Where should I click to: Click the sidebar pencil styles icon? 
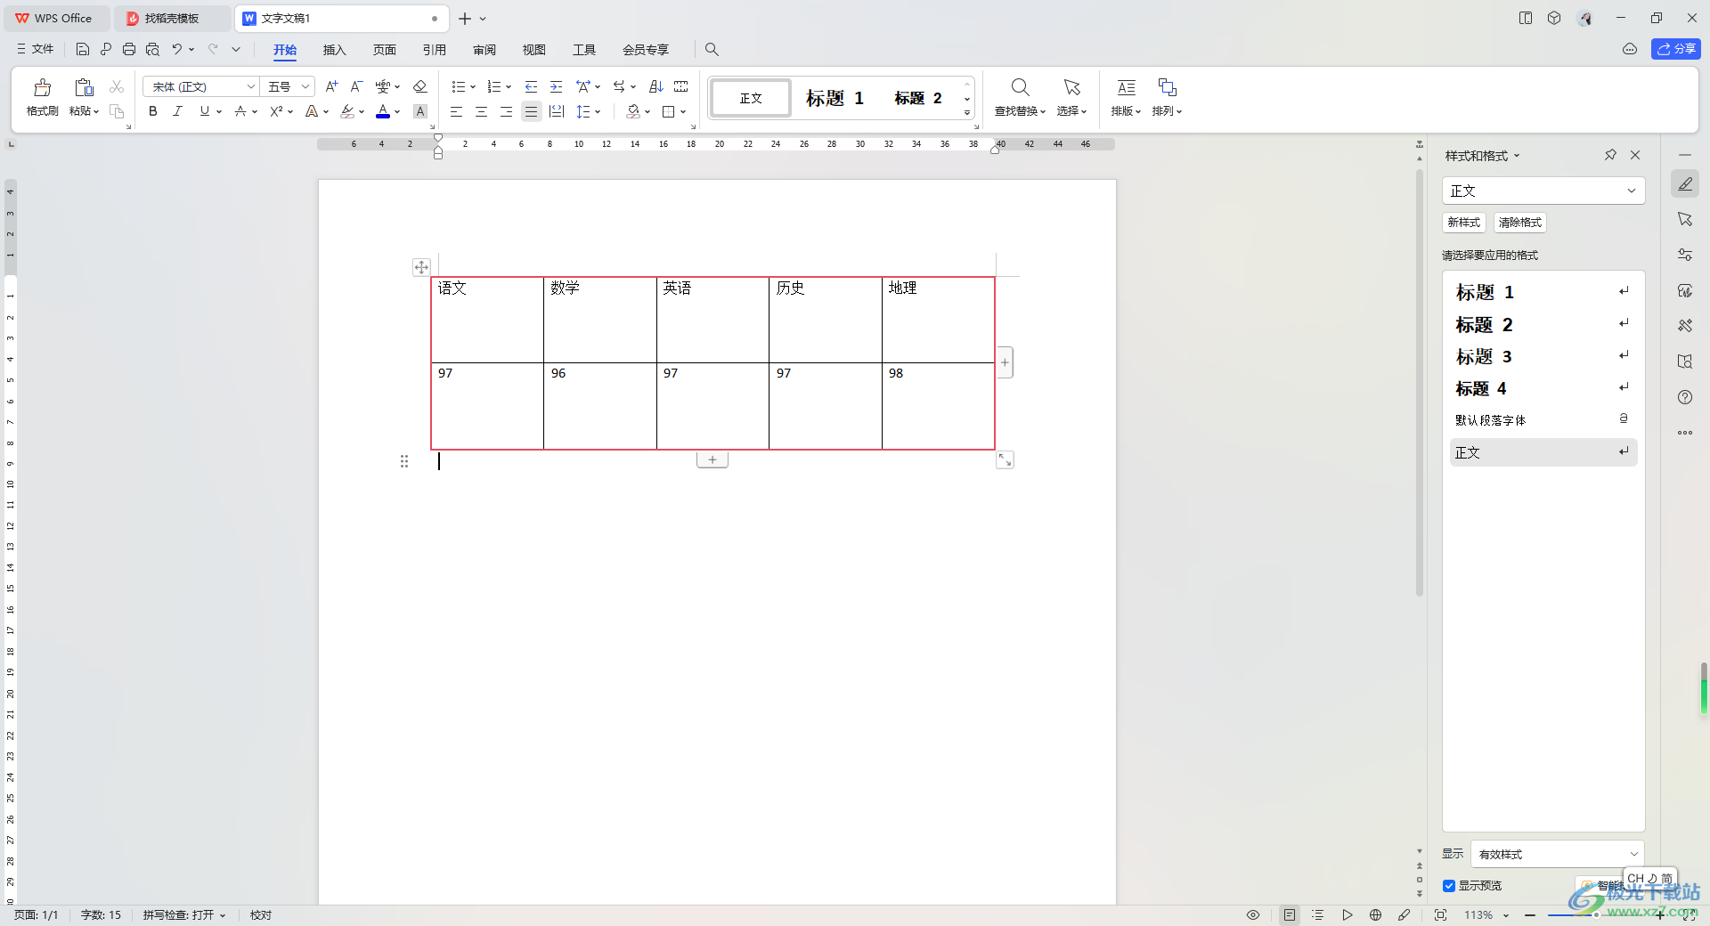click(x=1685, y=184)
